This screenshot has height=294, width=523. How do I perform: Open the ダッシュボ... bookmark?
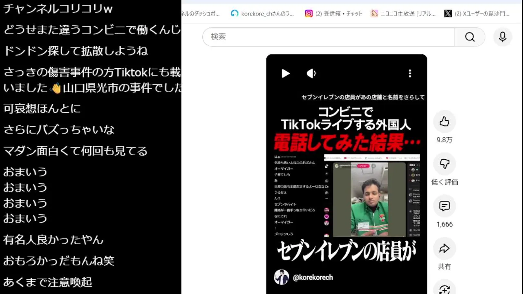[x=201, y=13]
